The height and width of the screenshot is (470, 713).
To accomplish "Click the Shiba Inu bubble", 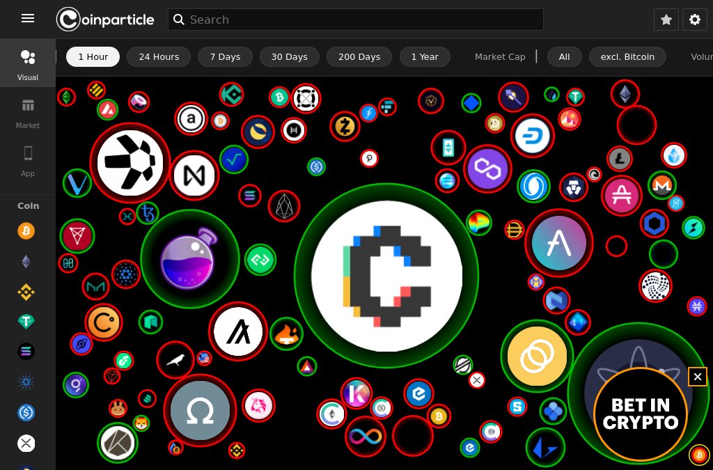I will [x=141, y=423].
